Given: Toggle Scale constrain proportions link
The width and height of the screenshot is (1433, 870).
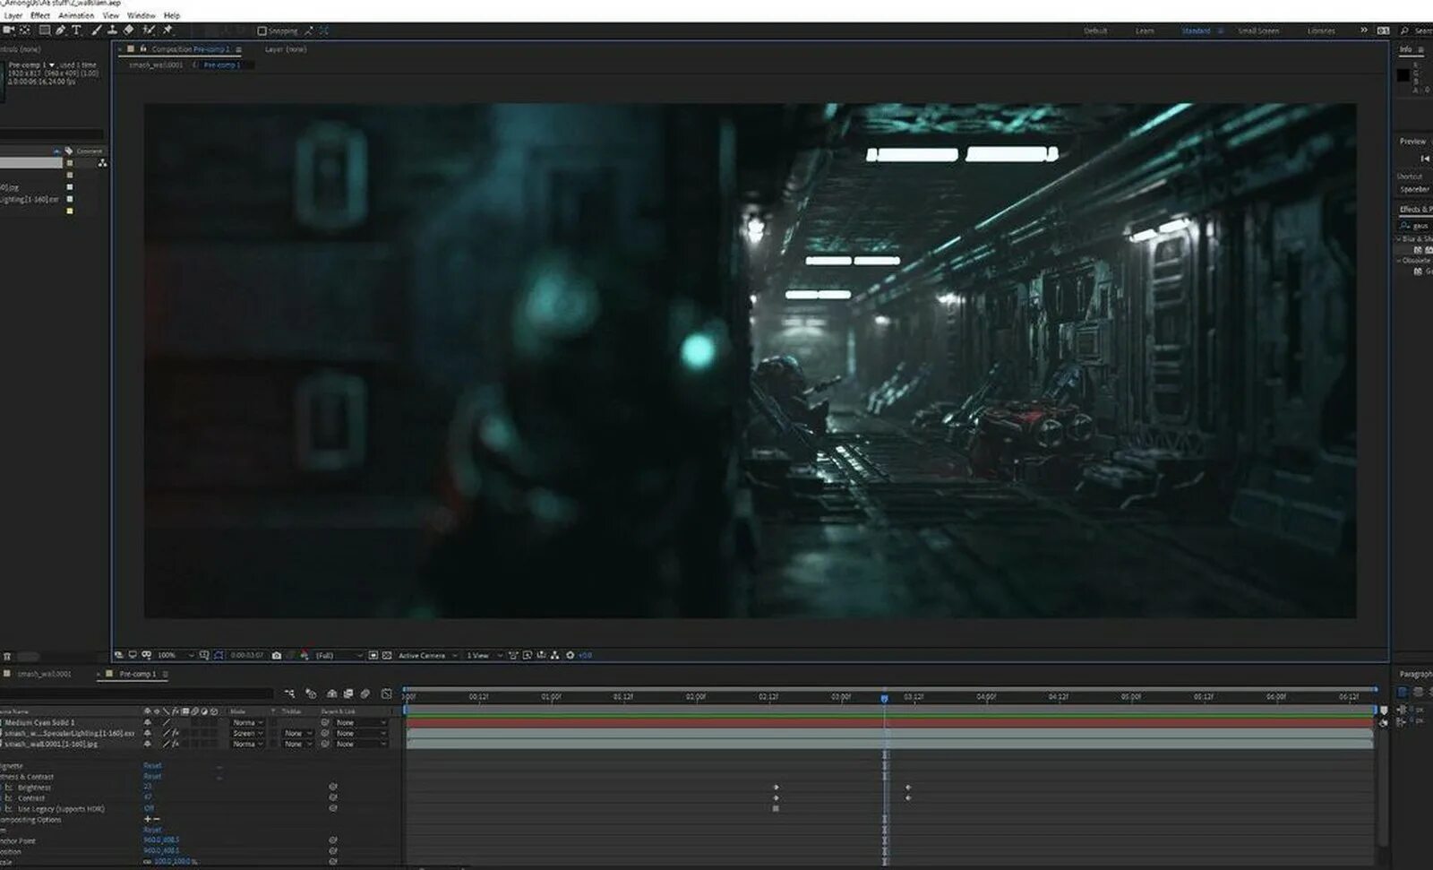Looking at the screenshot, I should click(x=147, y=862).
